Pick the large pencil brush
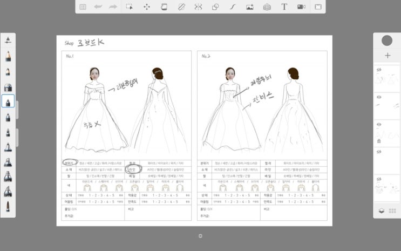401x251 pixels. tap(8, 56)
